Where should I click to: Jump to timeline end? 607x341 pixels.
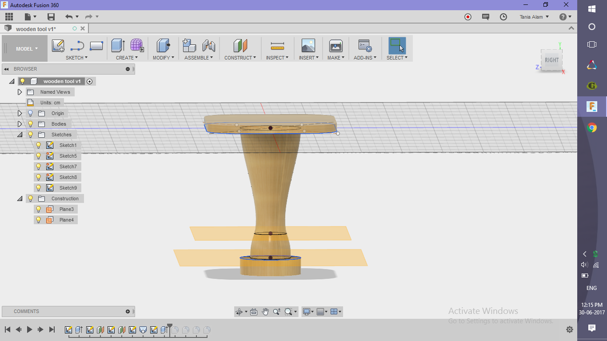[x=52, y=329]
